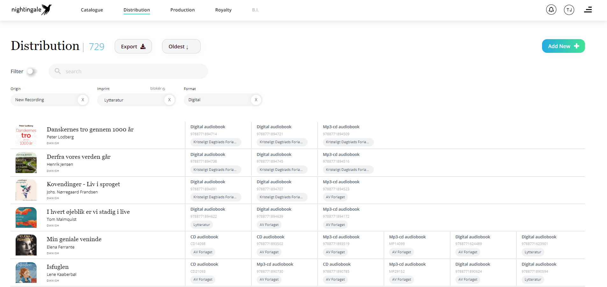The width and height of the screenshot is (607, 287).
Task: Open the Imprint dropdown showing Lytteratur
Action: tap(136, 100)
